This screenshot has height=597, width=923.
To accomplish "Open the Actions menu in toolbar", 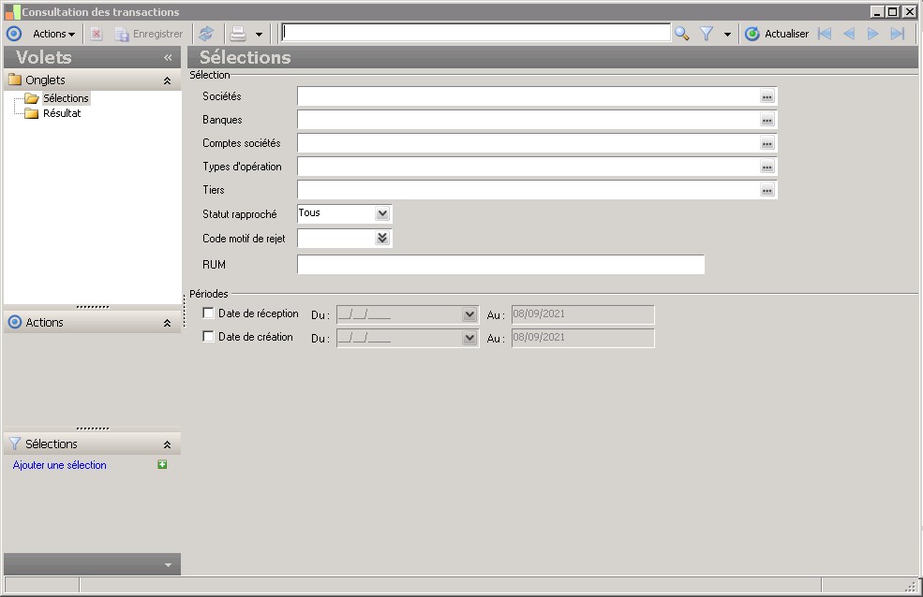I will point(53,34).
